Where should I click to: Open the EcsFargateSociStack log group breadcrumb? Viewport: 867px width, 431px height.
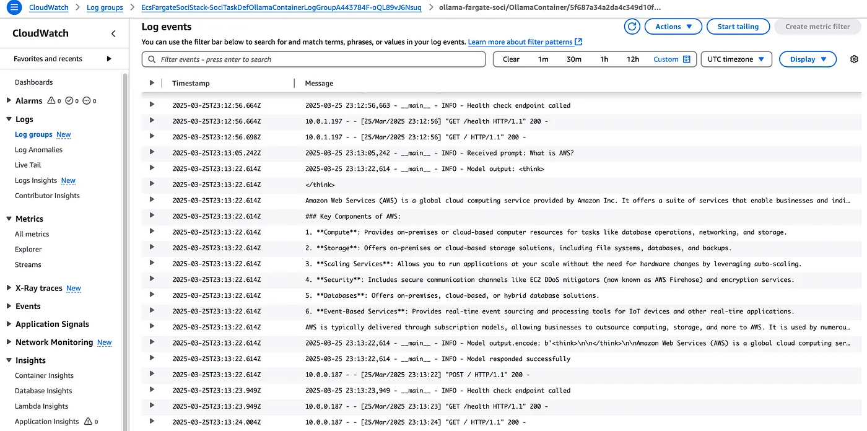click(x=281, y=7)
